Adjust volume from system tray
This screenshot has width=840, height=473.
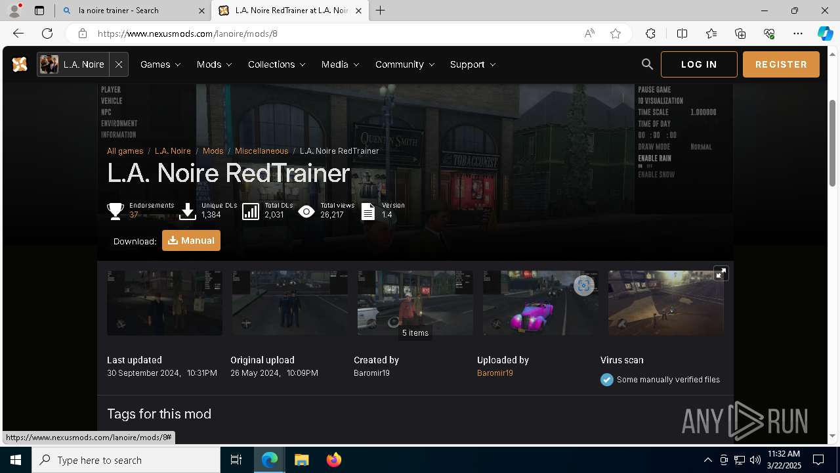click(x=755, y=460)
